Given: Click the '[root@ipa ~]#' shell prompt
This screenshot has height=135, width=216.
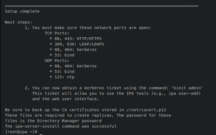Looking at the screenshot, I should coord(21,132).
